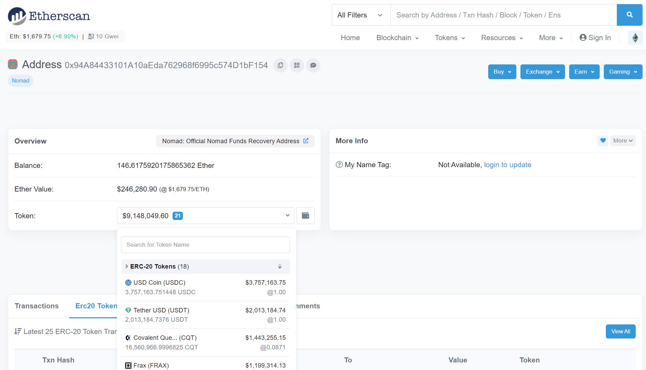646x370 pixels.
Task: Add address to watch list heart icon
Action: tap(603, 140)
